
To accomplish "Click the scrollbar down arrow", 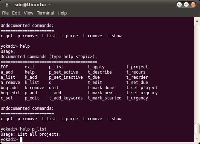I will (x=197, y=139).
